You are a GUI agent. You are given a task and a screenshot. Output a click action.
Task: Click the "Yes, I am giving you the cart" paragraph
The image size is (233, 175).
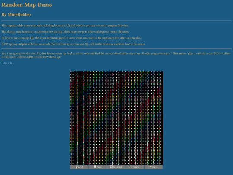[116, 55]
